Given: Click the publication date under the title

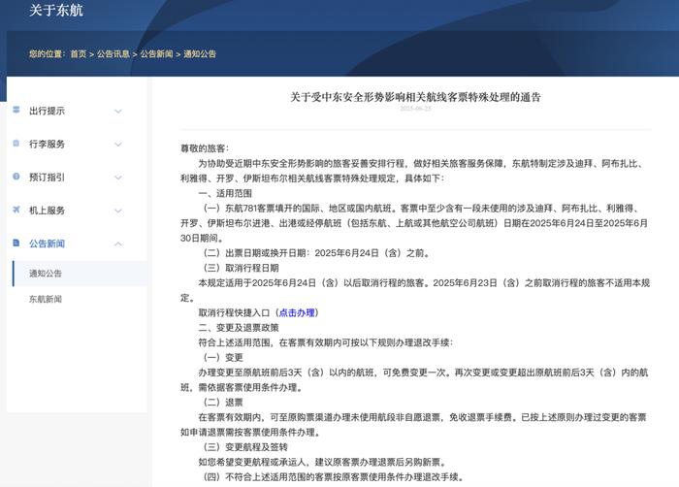Looking at the screenshot, I should click(x=415, y=109).
